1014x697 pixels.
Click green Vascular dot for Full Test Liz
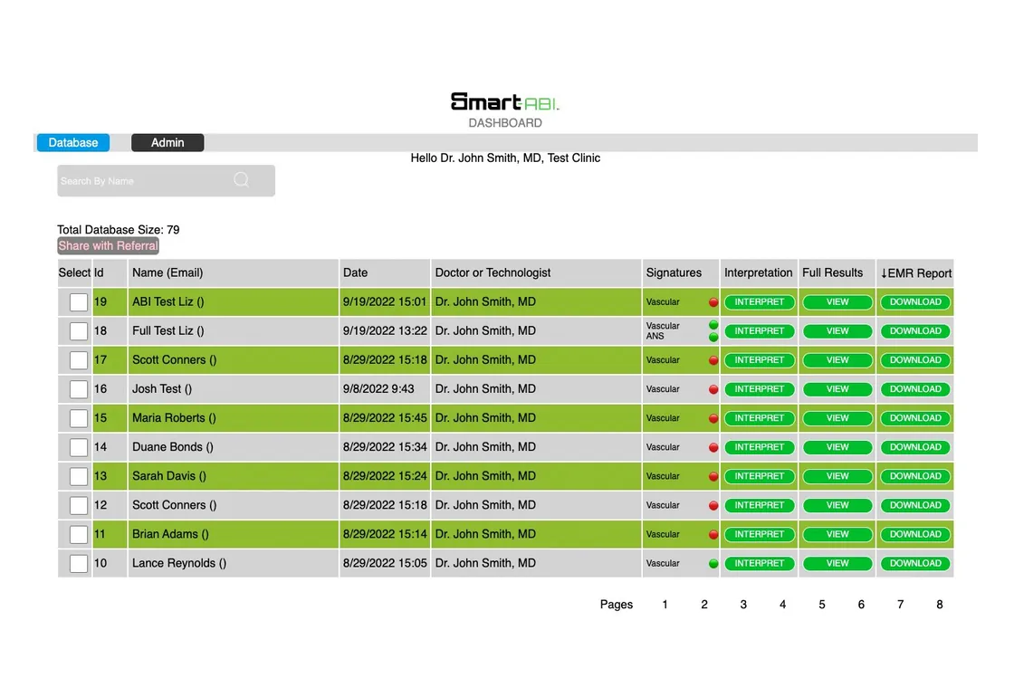(x=713, y=325)
